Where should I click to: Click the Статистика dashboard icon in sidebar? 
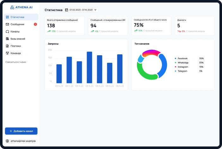click(x=7, y=17)
